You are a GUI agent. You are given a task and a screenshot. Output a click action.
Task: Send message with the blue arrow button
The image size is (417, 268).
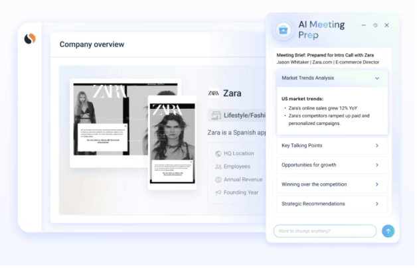tap(388, 231)
